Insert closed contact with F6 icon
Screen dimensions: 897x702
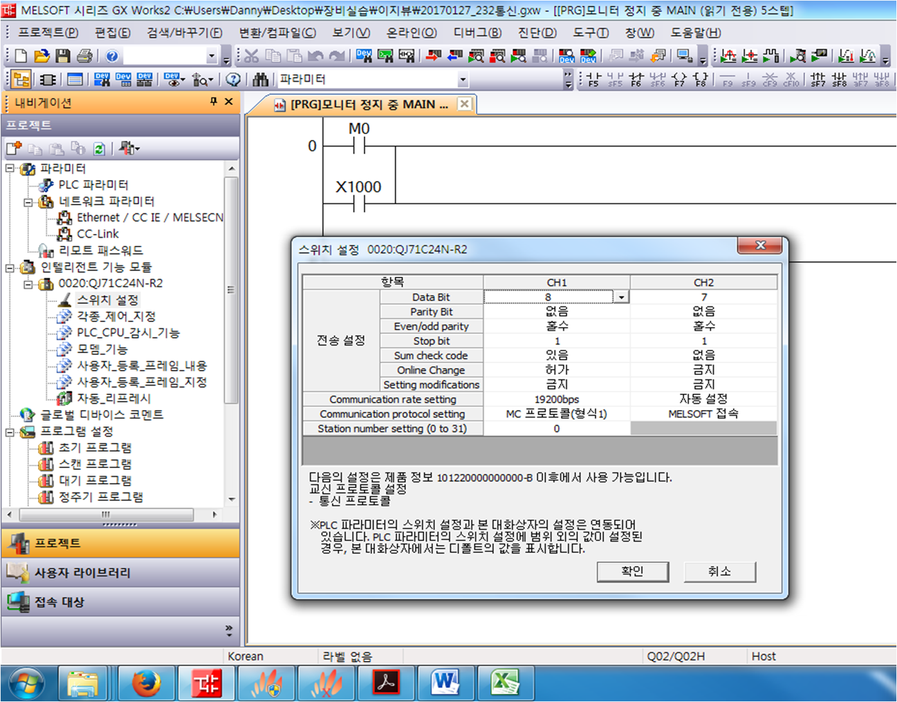coord(636,79)
